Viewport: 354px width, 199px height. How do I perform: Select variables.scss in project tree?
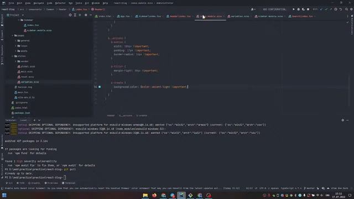point(28,82)
